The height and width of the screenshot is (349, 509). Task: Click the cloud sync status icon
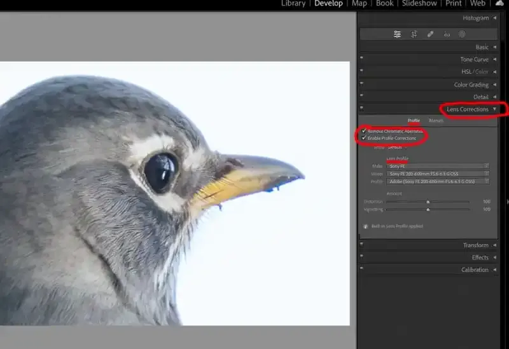click(x=499, y=4)
